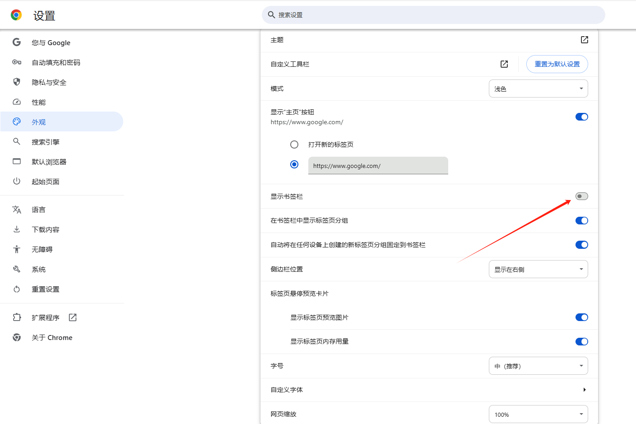Click the puzzle piece extensions icon

pos(17,317)
